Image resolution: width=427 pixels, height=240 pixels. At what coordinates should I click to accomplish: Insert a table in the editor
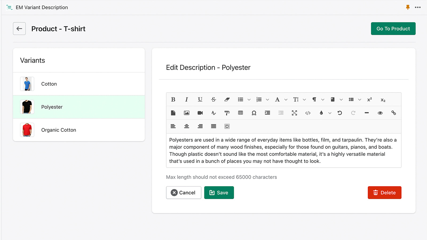pos(240,113)
